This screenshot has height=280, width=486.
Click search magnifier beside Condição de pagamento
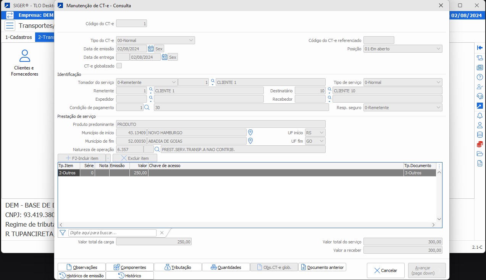point(147,108)
